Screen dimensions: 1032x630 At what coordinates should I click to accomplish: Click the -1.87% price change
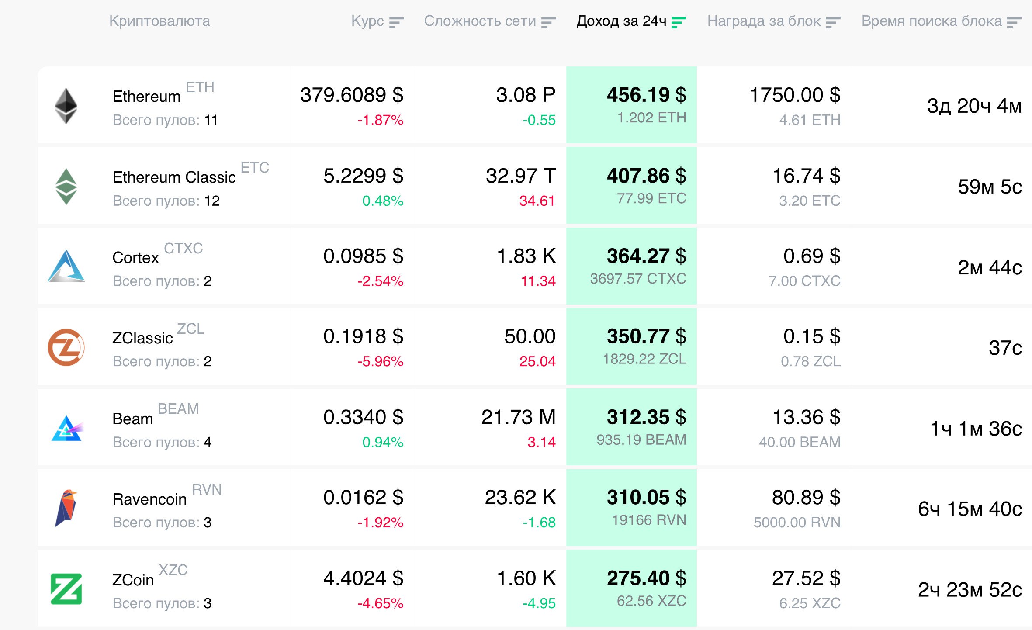click(381, 120)
